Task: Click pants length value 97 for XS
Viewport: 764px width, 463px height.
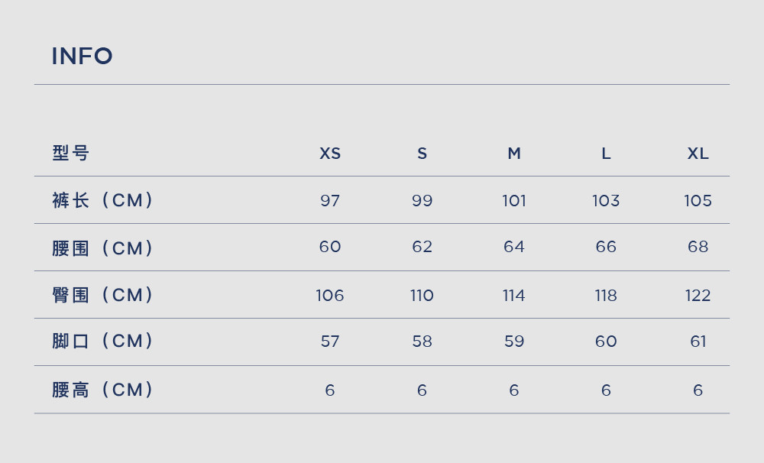Action: click(x=330, y=200)
